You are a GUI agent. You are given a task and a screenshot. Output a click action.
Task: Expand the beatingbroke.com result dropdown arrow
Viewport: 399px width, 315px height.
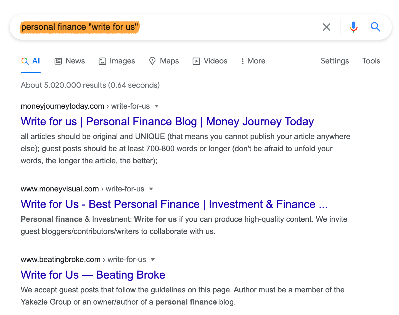pos(153,260)
